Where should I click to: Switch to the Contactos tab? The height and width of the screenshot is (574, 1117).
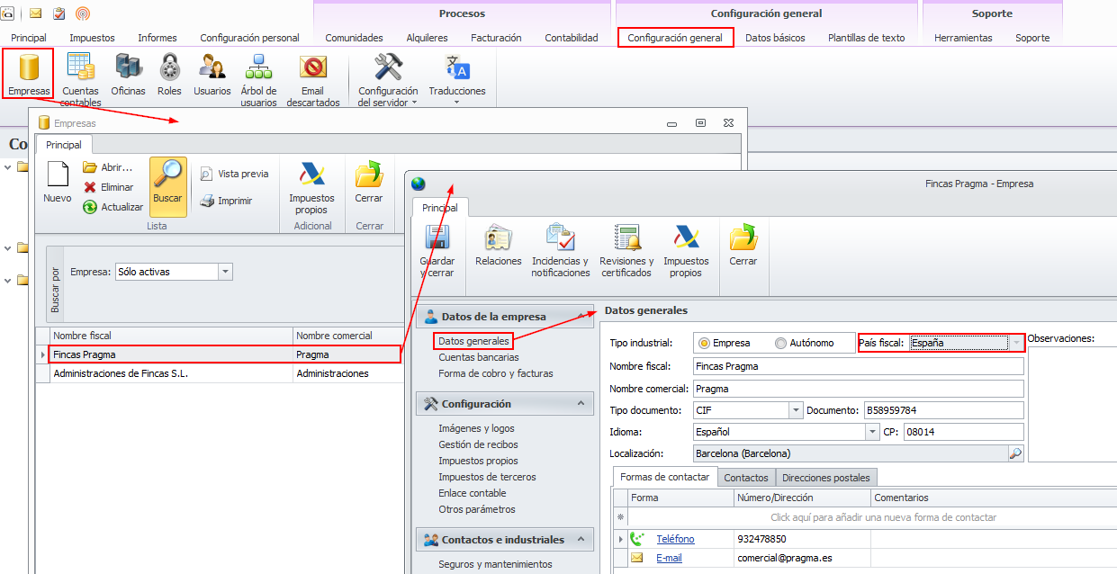pyautogui.click(x=746, y=478)
